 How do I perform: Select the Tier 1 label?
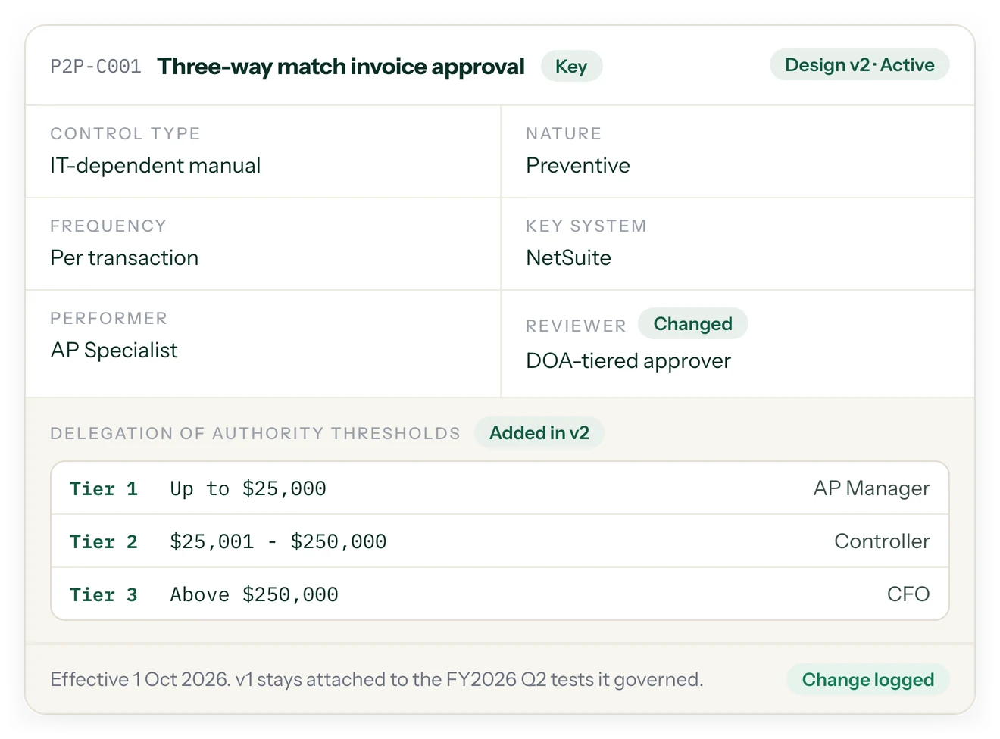(104, 488)
